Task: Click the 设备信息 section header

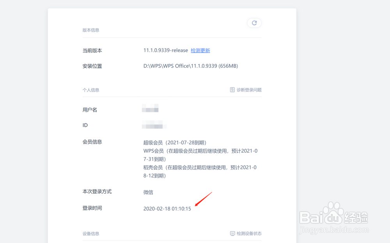Action: point(91,234)
